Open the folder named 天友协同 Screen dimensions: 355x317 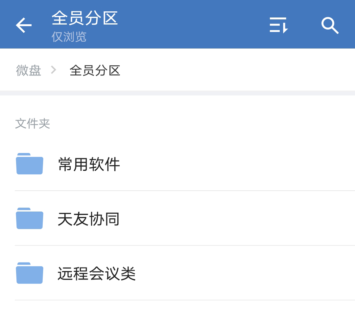point(89,219)
